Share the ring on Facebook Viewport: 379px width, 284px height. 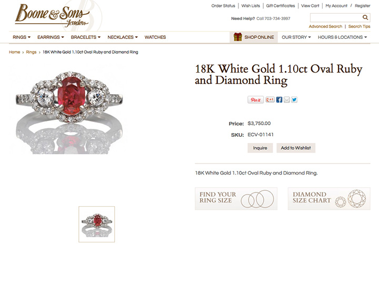279,99
